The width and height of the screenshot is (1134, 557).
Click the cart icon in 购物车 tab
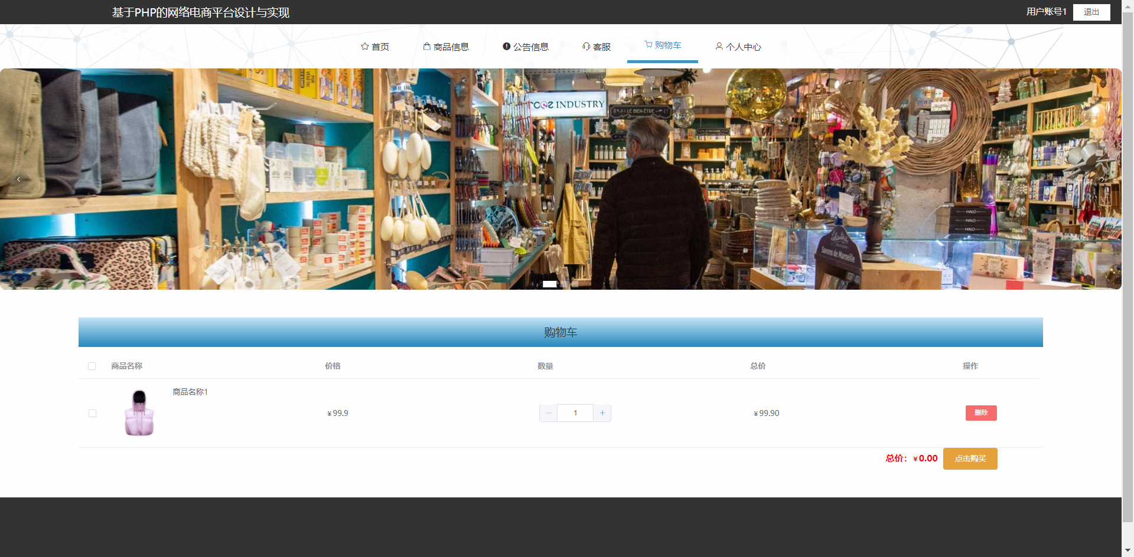pyautogui.click(x=648, y=45)
